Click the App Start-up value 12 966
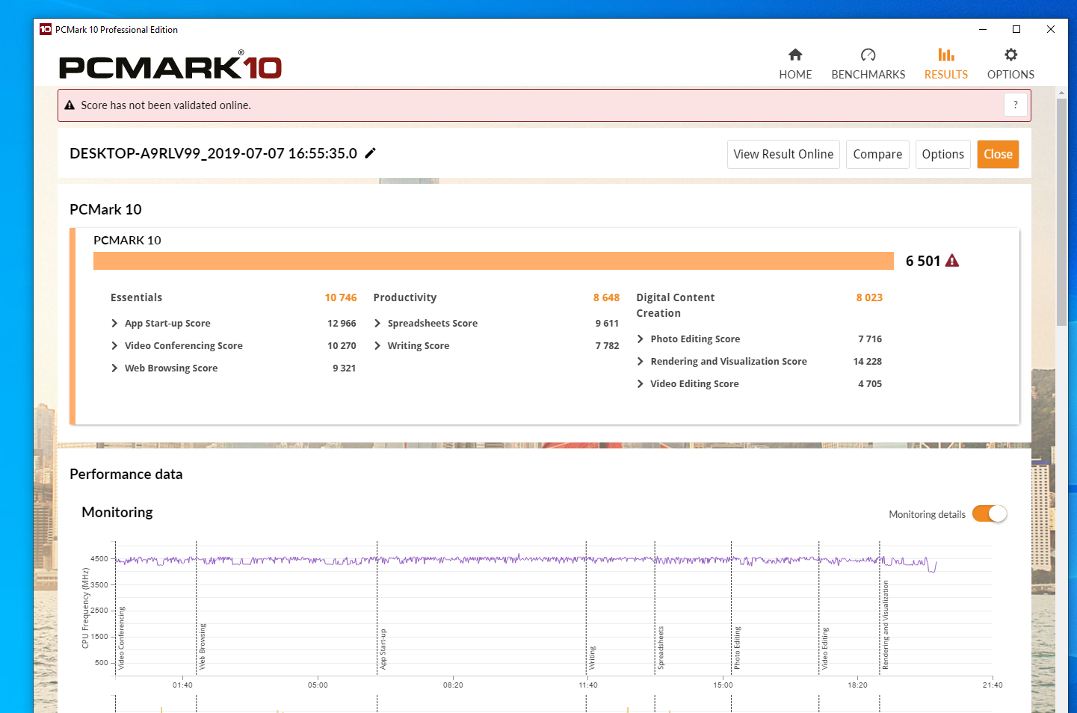Viewport: 1077px width, 713px height. [342, 323]
